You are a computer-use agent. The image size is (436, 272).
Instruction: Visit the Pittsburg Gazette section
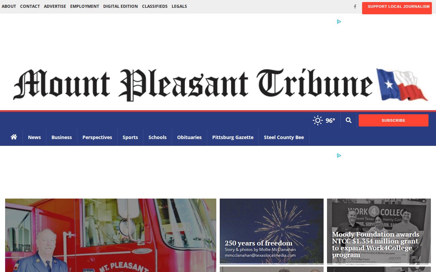pyautogui.click(x=233, y=137)
